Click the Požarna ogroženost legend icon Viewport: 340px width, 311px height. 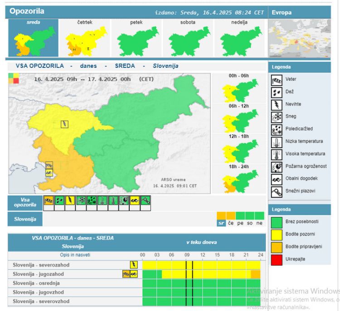click(277, 167)
